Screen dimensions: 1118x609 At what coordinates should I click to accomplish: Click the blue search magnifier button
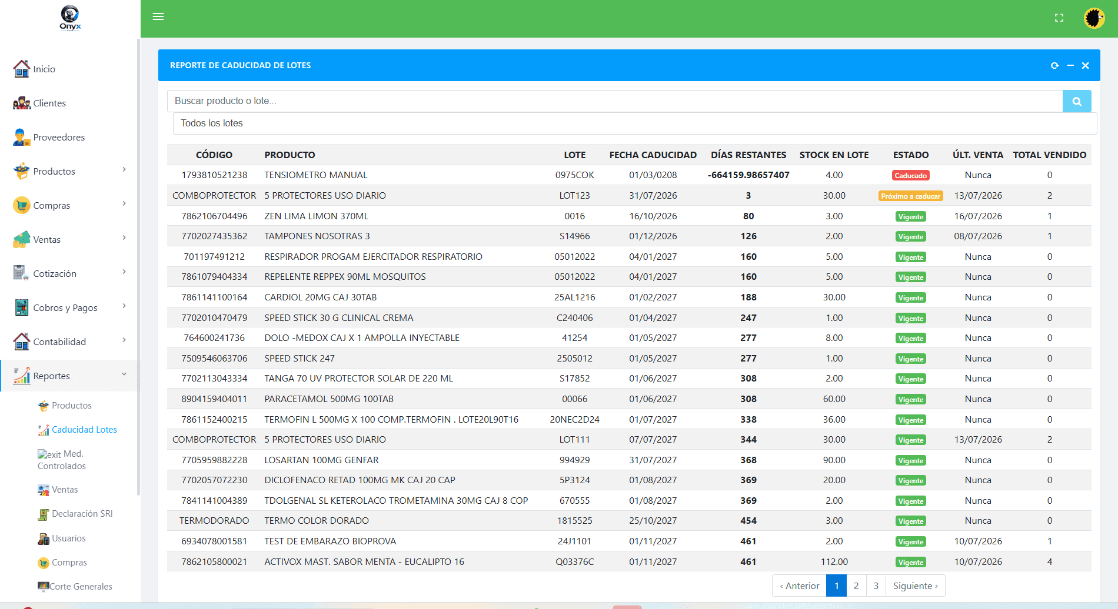click(1077, 101)
